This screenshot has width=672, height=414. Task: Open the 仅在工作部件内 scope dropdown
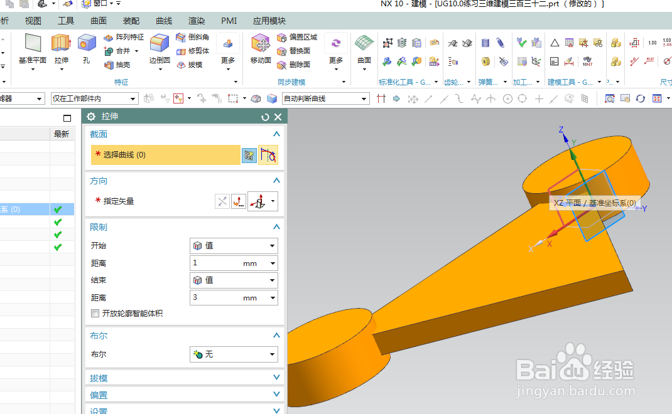(x=95, y=99)
